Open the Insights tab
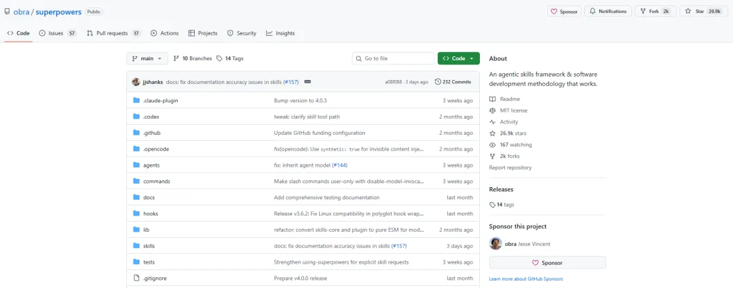The height and width of the screenshot is (288, 733). coord(280,33)
